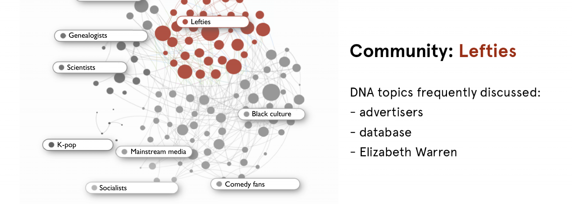Select the "database" topic
Screen dimensions: 572x204
(385, 132)
